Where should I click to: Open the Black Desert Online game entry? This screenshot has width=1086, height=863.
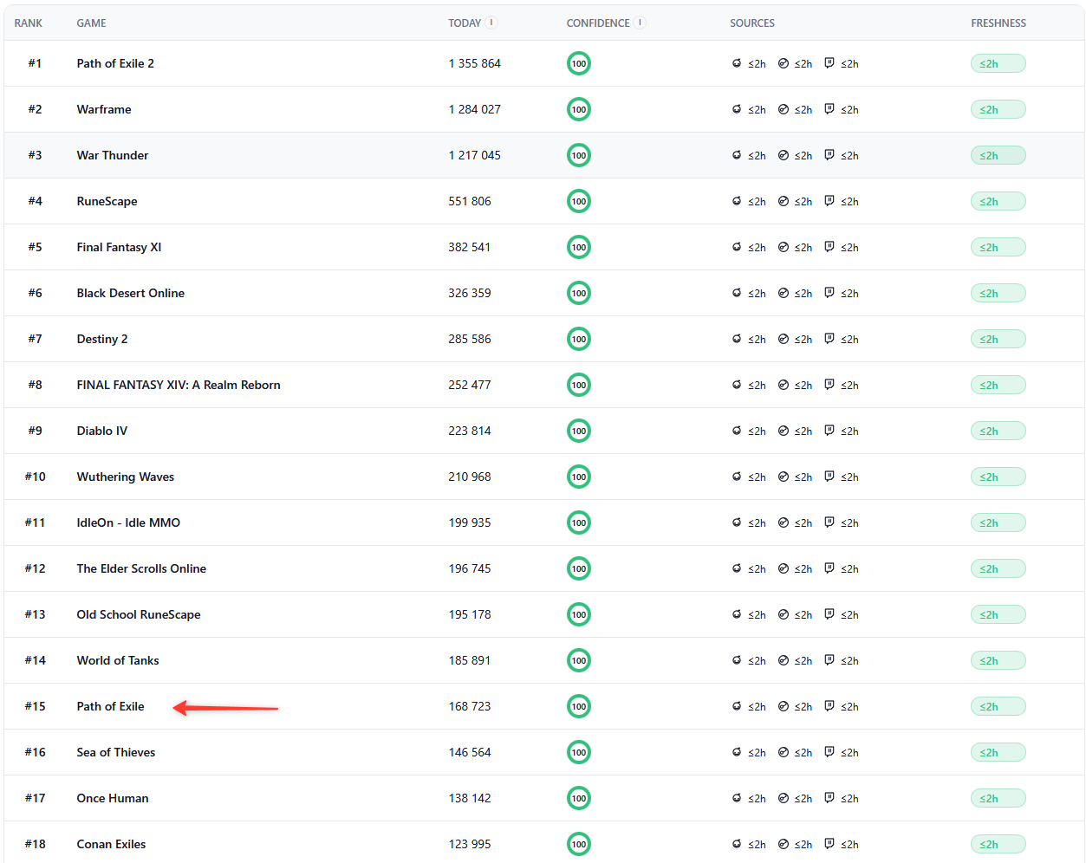pyautogui.click(x=131, y=293)
